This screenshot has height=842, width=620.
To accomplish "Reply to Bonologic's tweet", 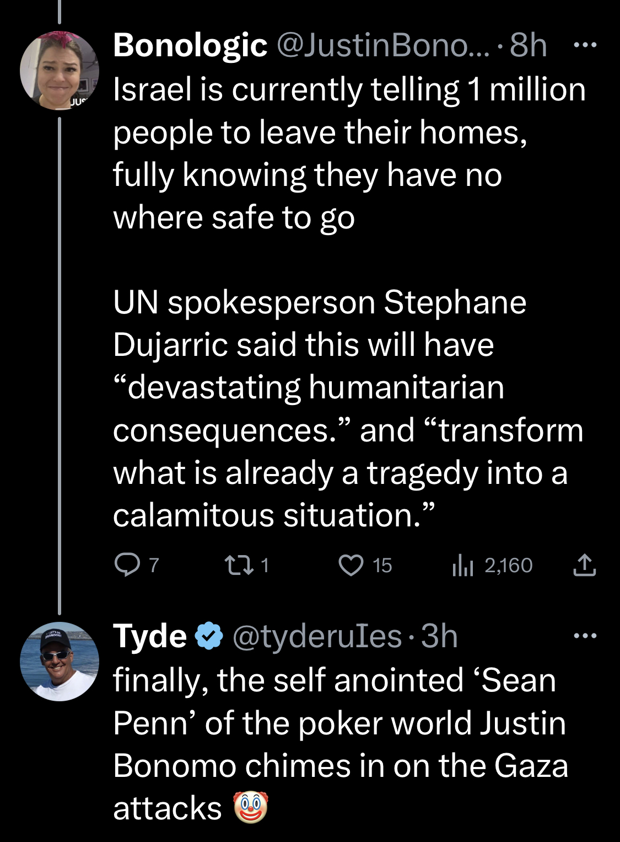I will point(127,565).
